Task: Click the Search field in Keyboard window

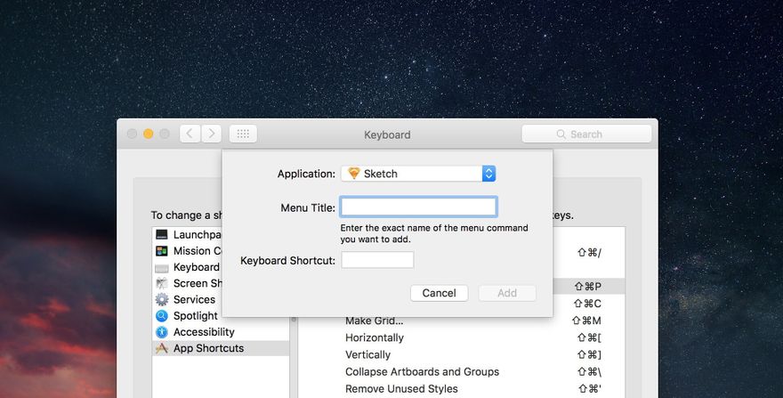Action: click(x=586, y=134)
